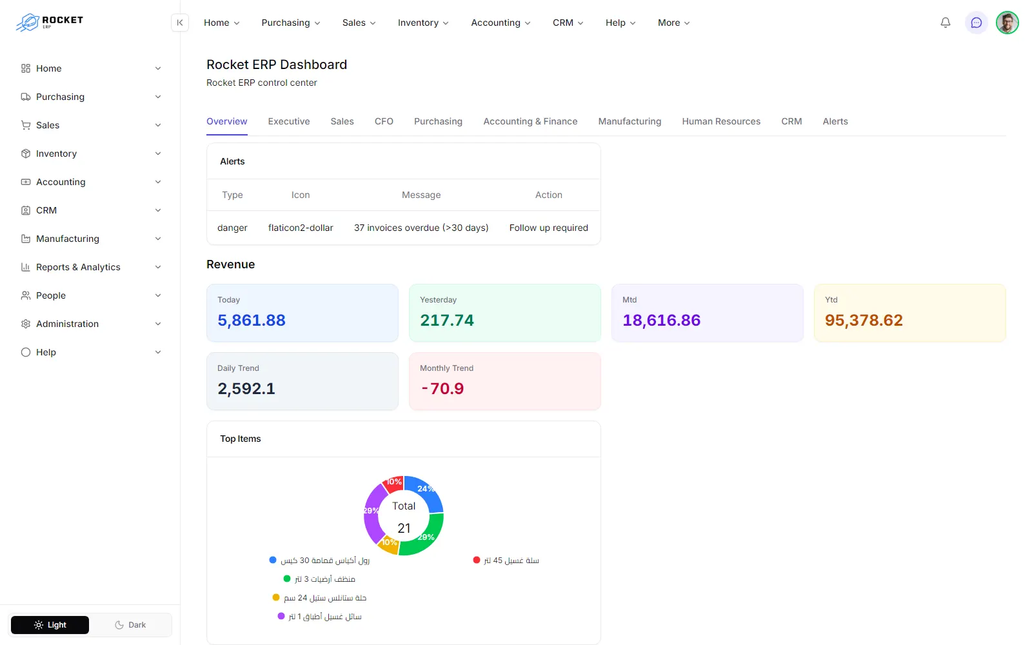This screenshot has height=645, width=1032.
Task: Click the CRM contact icon in sidebar
Action: [26, 210]
